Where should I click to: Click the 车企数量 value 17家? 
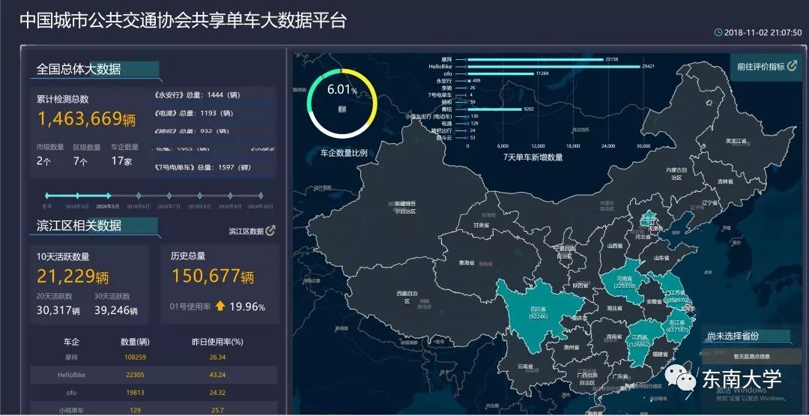coord(122,160)
